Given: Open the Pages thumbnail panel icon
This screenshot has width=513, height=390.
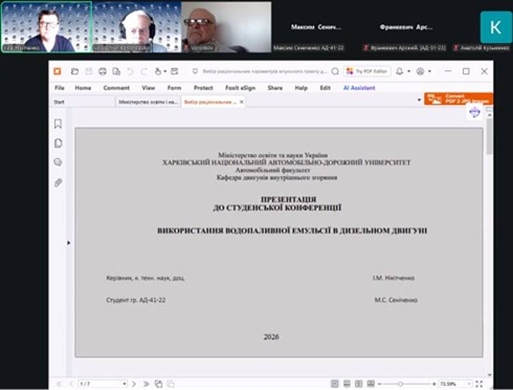Looking at the screenshot, I should coord(58,143).
